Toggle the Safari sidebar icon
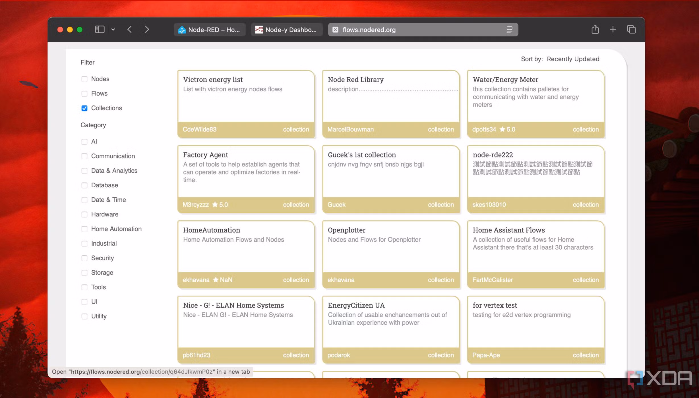The height and width of the screenshot is (398, 699). pos(100,30)
